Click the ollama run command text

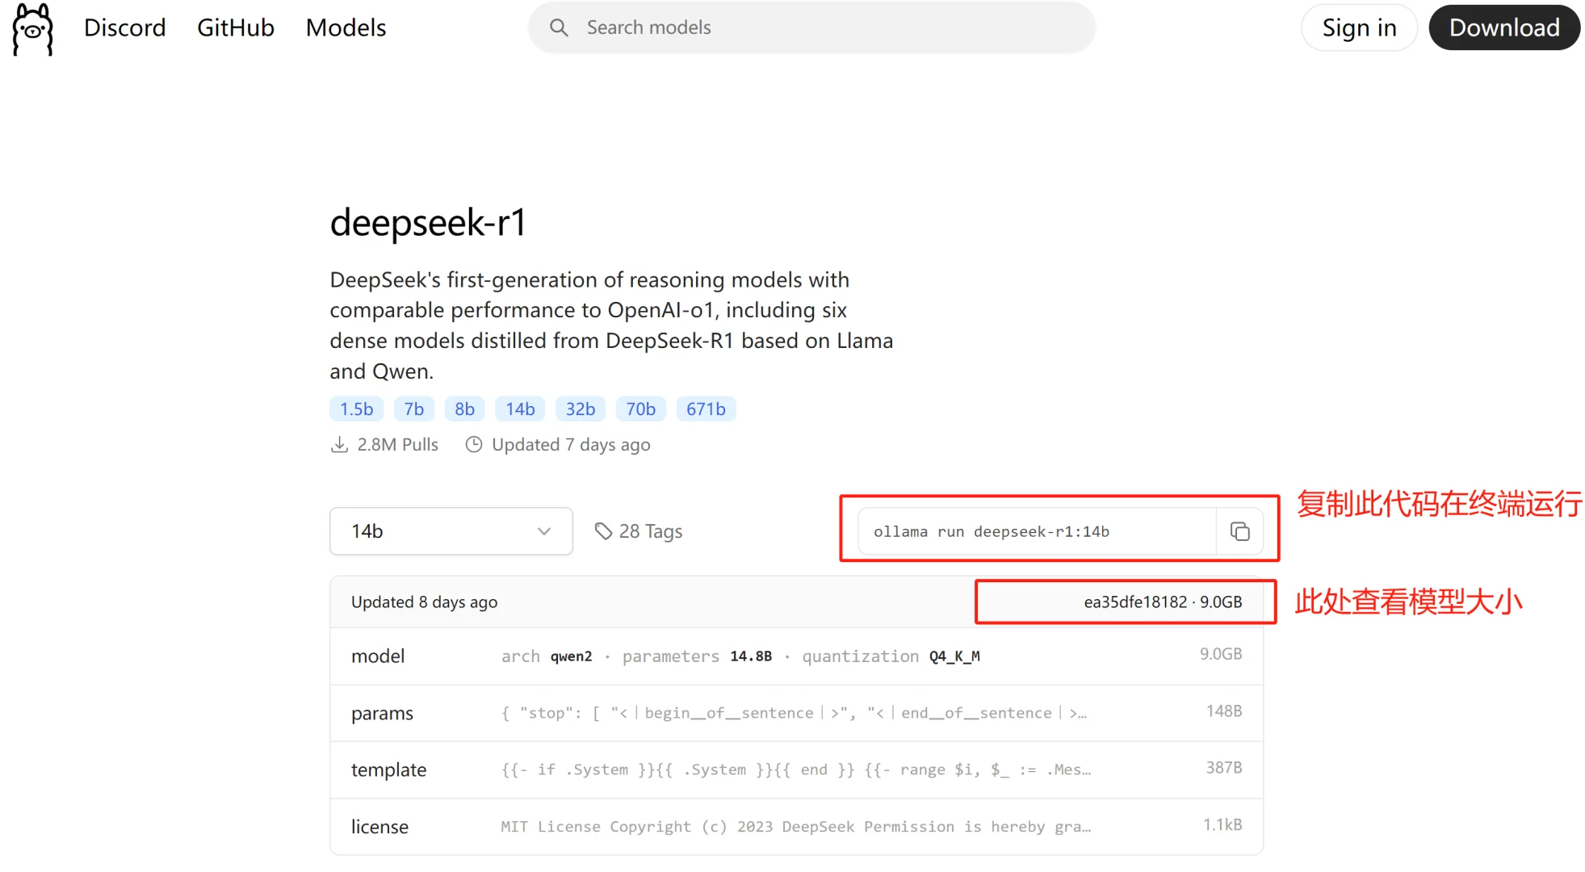[991, 532]
